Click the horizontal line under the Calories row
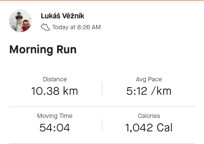 (102, 143)
